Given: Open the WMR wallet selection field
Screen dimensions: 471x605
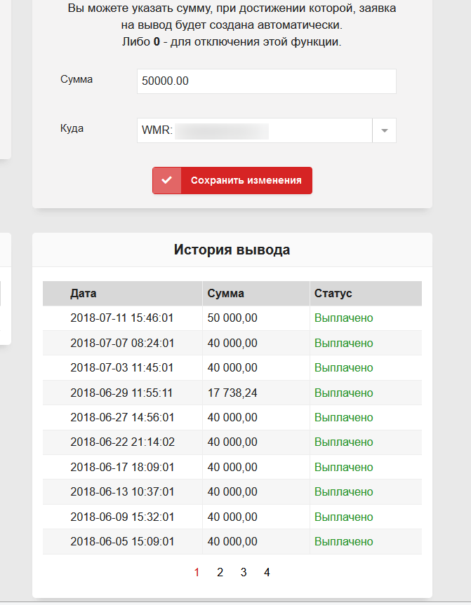Looking at the screenshot, I should tap(254, 130).
